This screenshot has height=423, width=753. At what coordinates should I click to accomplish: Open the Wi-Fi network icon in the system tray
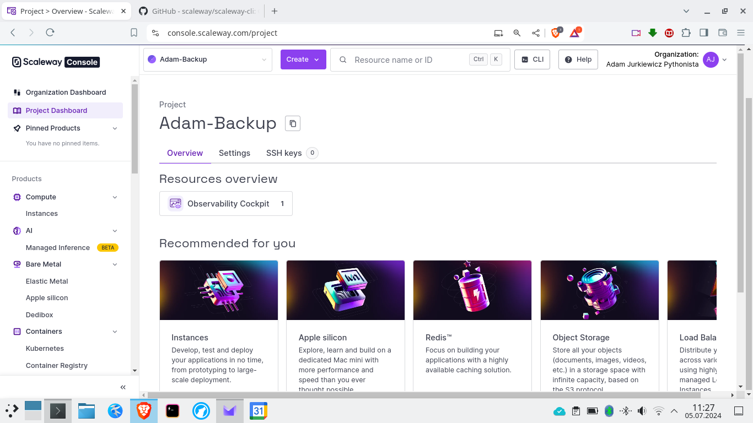[658, 411]
